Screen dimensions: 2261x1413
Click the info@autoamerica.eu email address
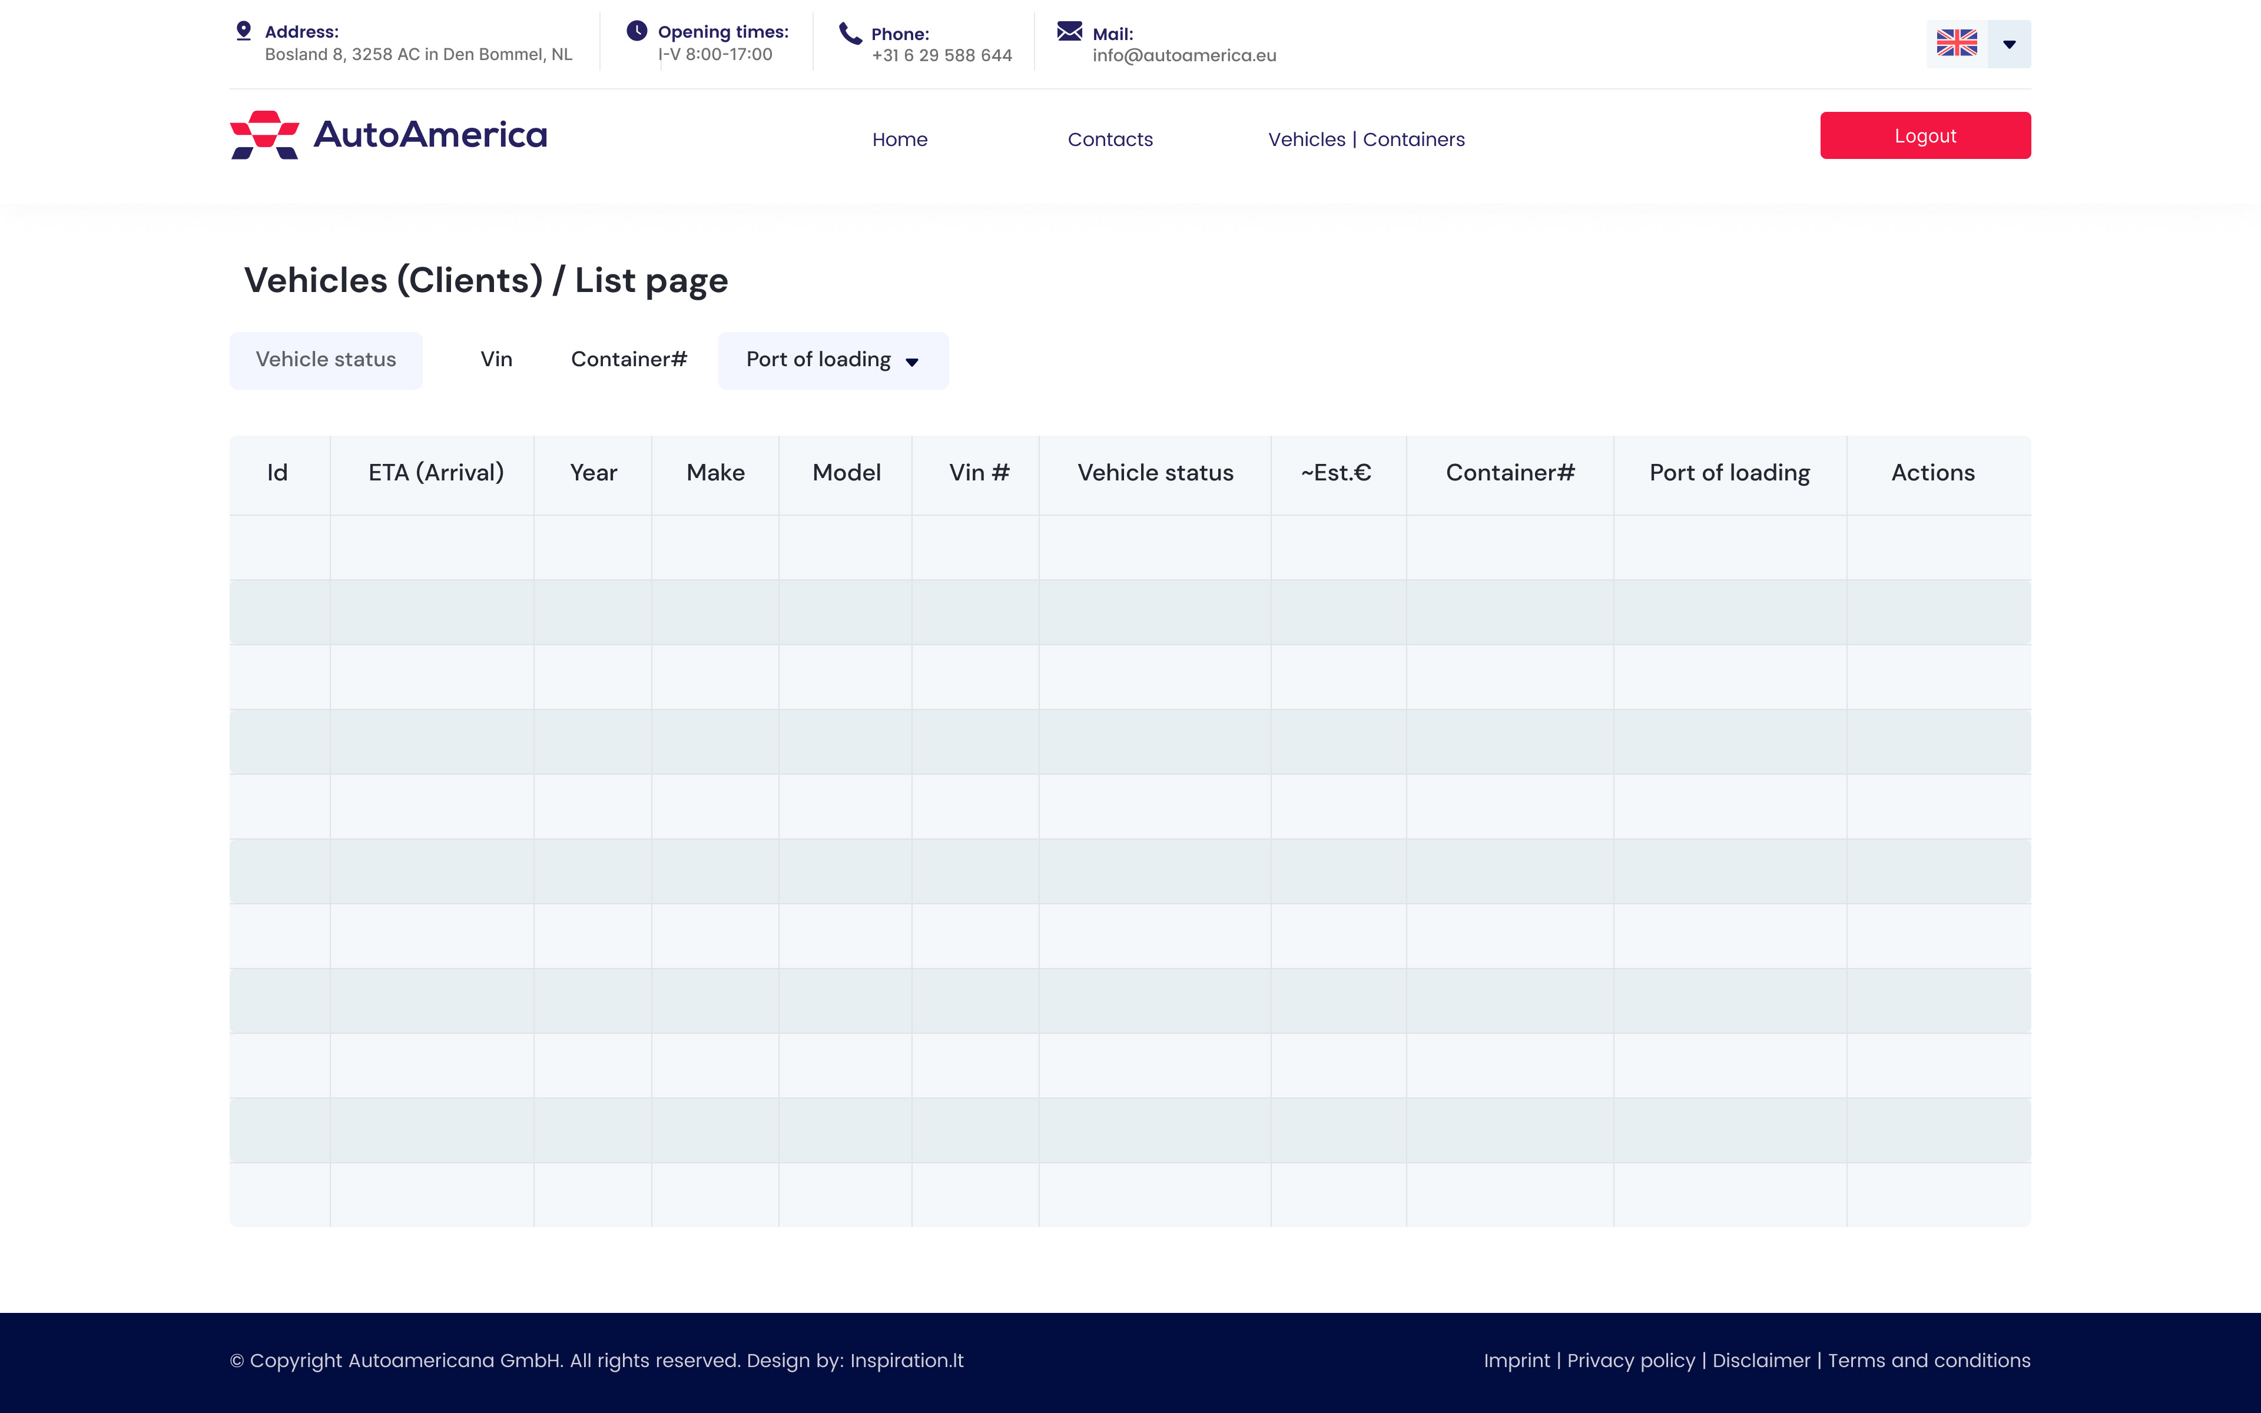(x=1183, y=55)
